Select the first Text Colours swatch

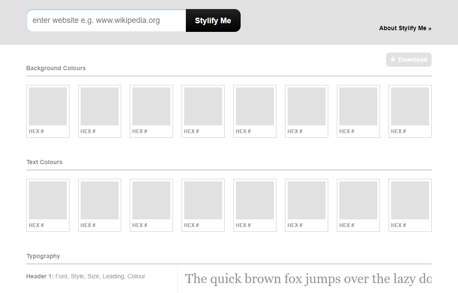coord(48,201)
